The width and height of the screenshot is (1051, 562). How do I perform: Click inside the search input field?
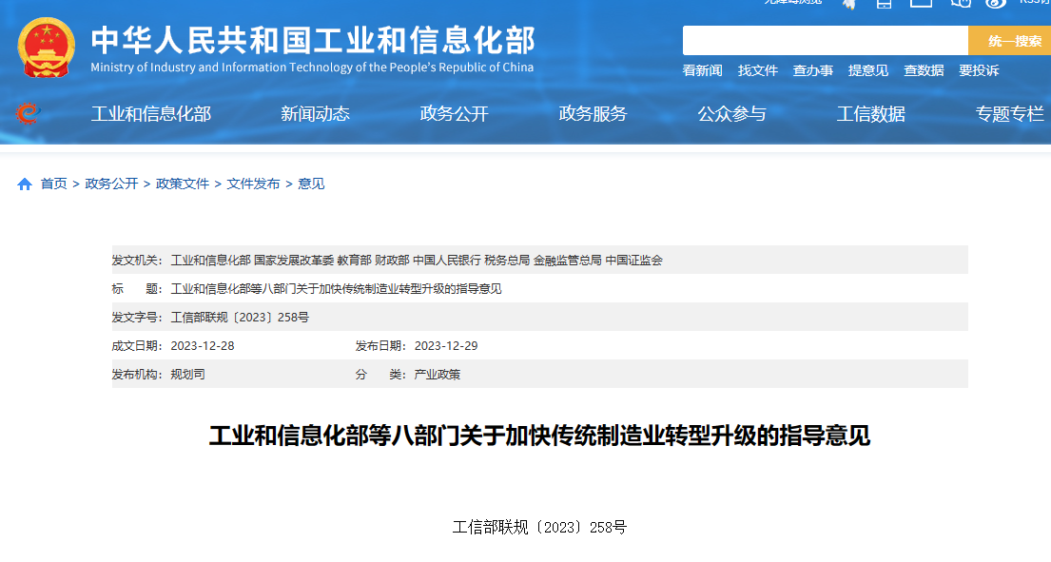pos(826,41)
